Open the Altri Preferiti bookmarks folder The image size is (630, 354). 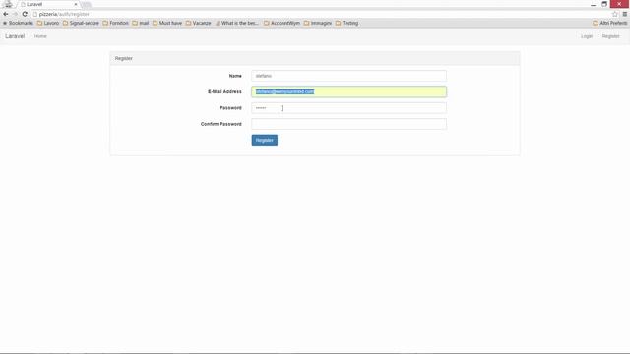610,23
